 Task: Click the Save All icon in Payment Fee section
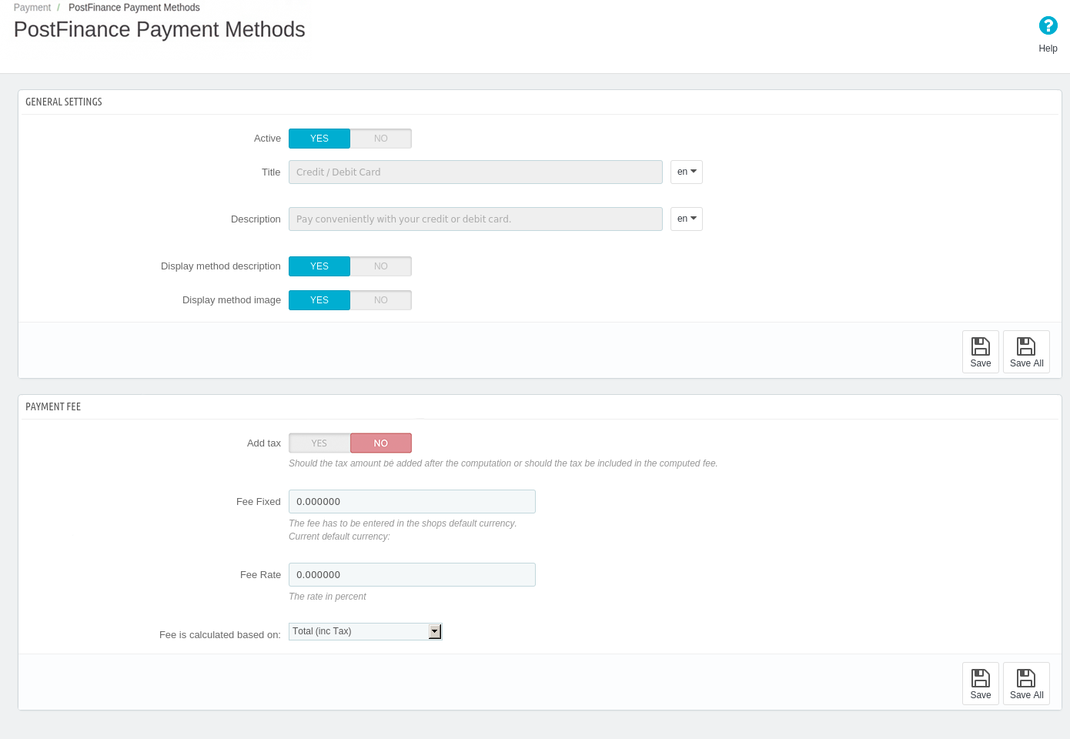pyautogui.click(x=1026, y=684)
